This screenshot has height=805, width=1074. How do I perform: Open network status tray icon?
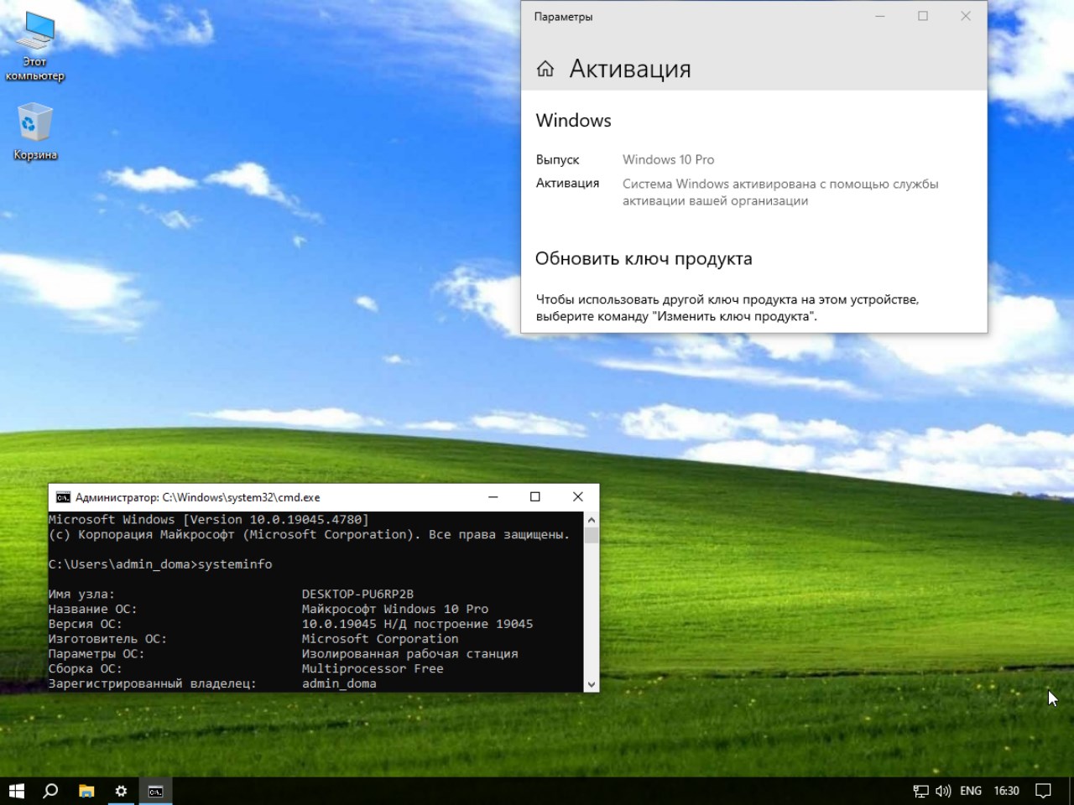coord(921,791)
